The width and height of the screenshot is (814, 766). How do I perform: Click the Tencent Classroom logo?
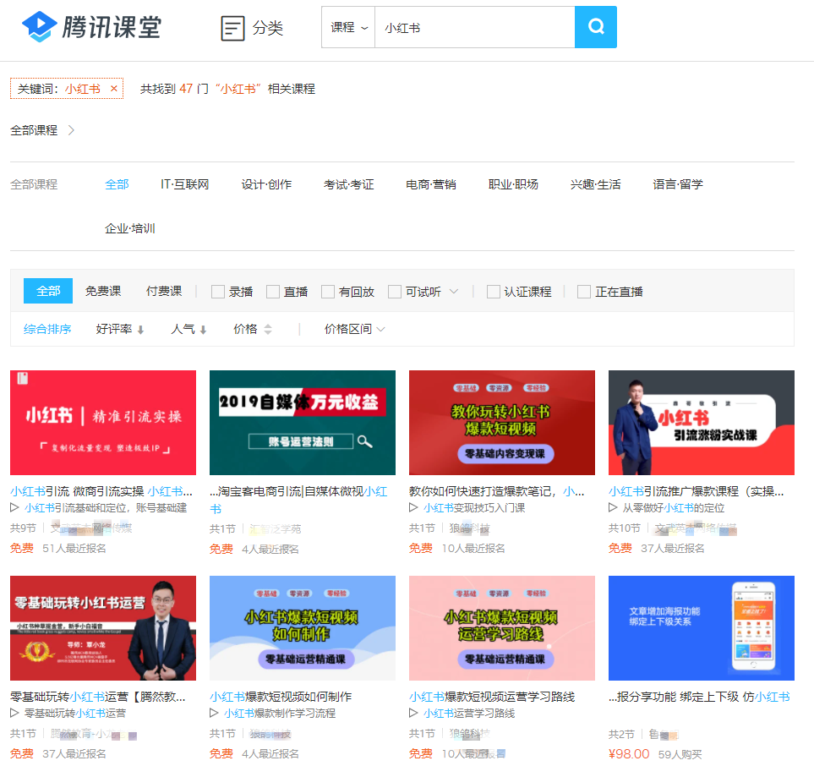click(x=92, y=27)
